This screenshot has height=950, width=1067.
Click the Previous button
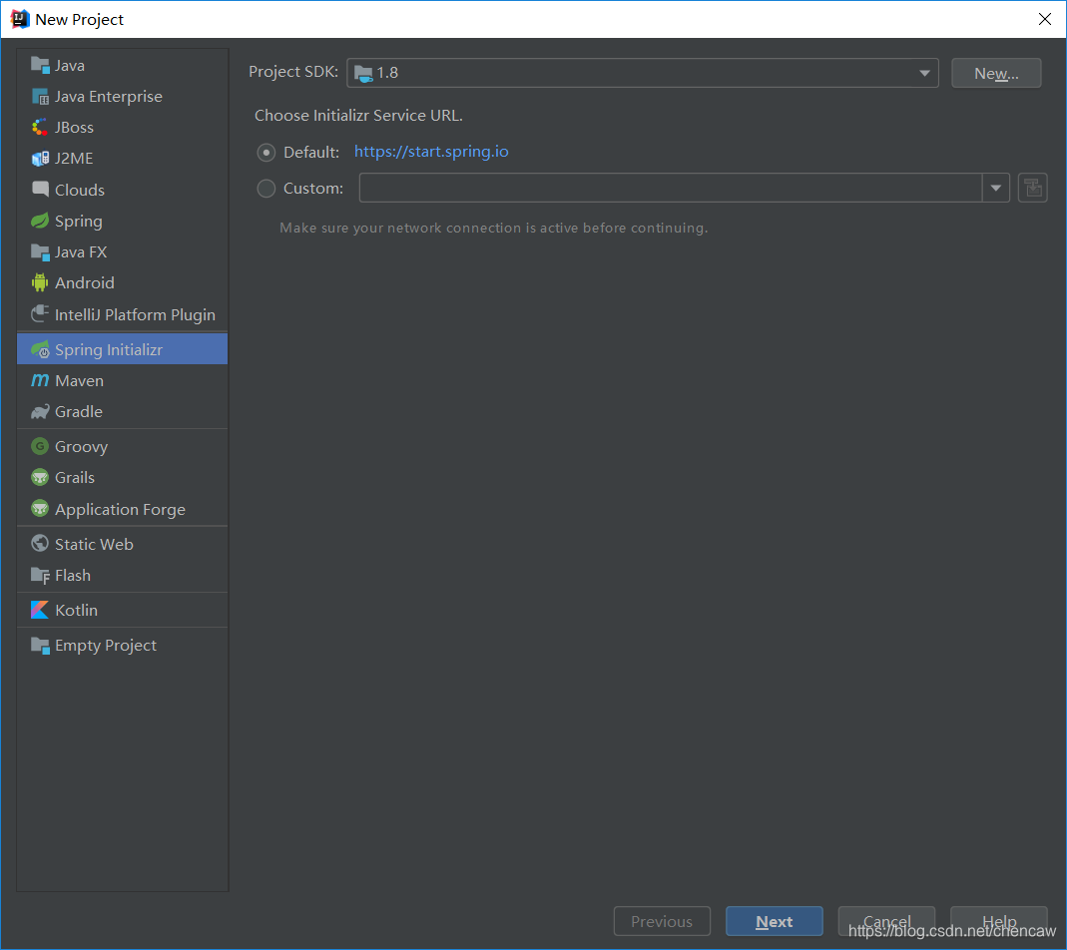tap(662, 921)
